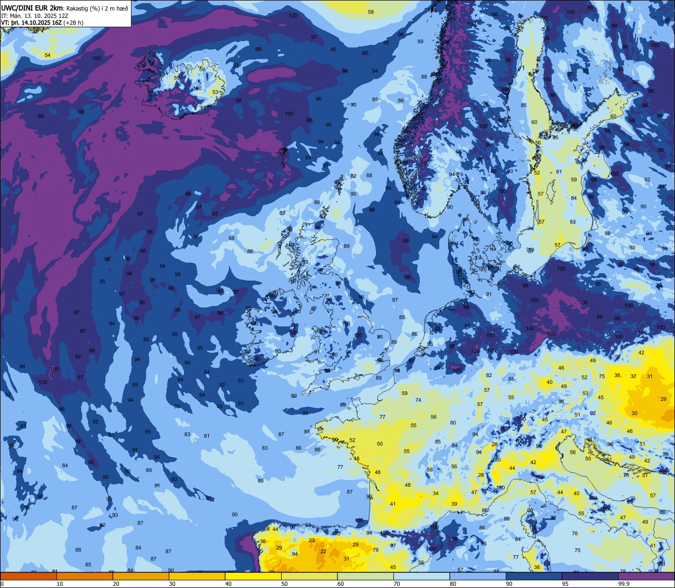Click the legend swatch between 10 and 20
675x588 pixels.
[x=84, y=576]
